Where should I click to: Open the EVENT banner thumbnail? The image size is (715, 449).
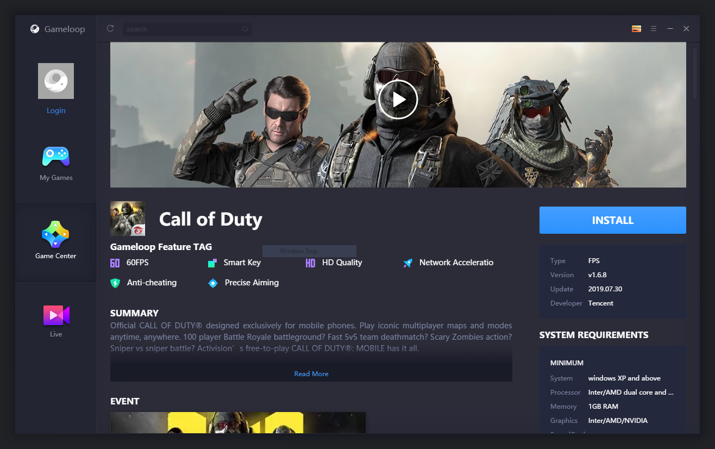(238, 423)
